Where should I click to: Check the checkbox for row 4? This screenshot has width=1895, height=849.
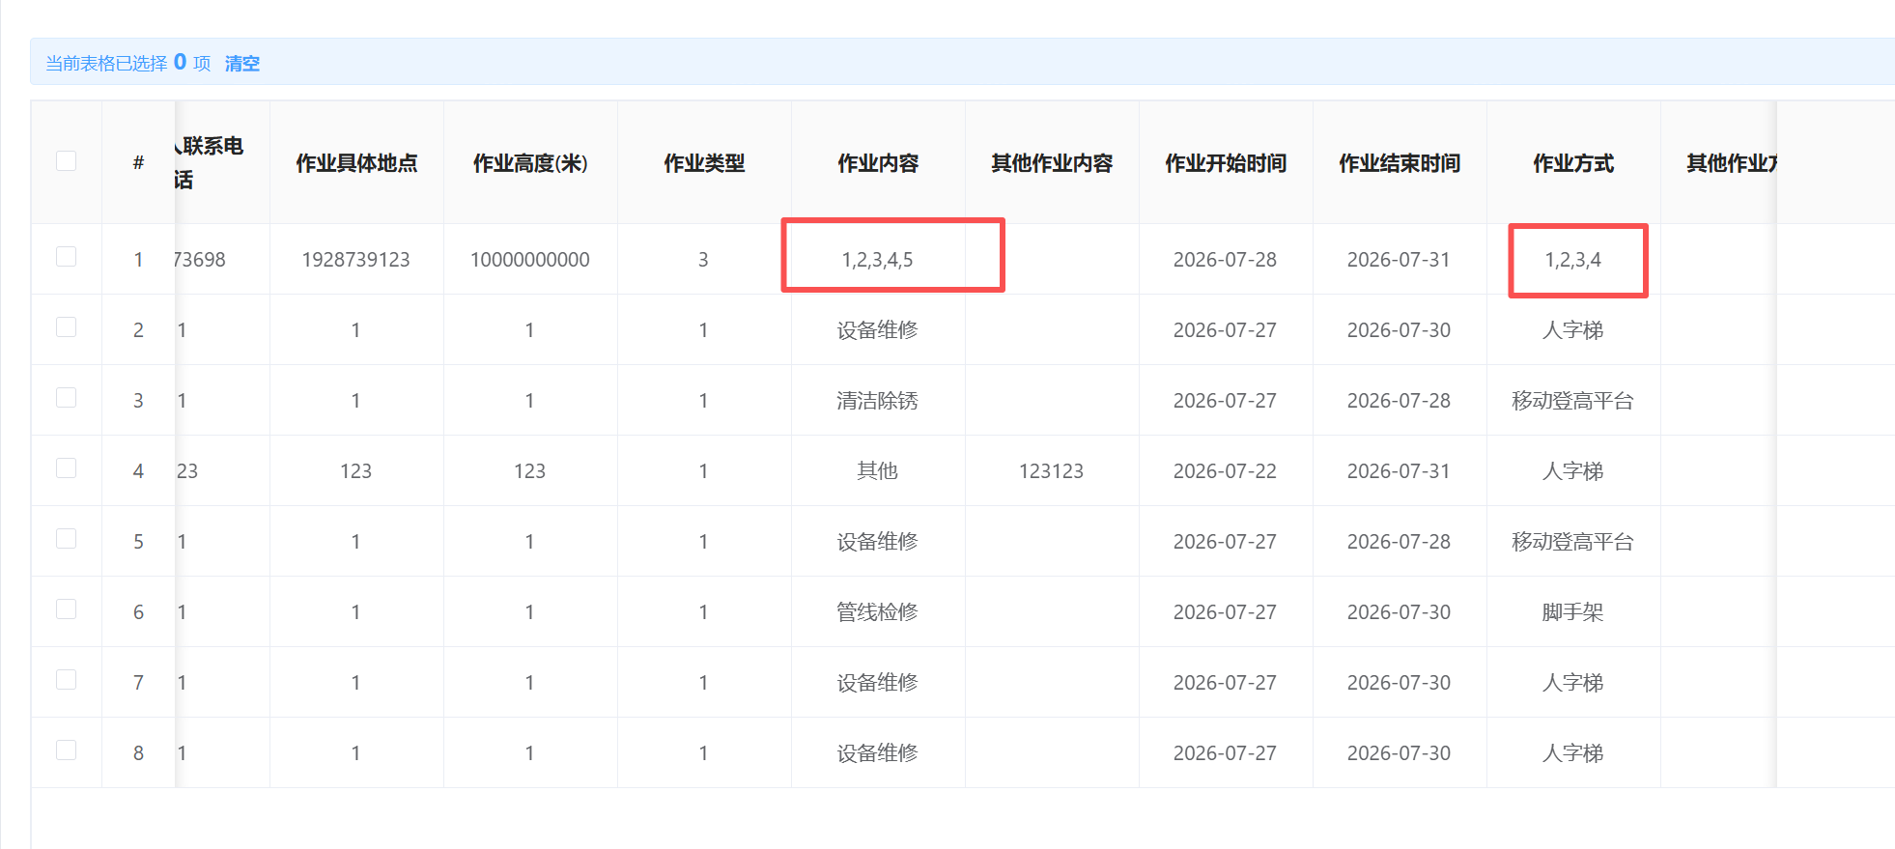coord(66,467)
